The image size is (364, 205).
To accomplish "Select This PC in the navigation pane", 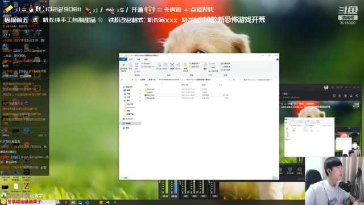I will [130, 124].
